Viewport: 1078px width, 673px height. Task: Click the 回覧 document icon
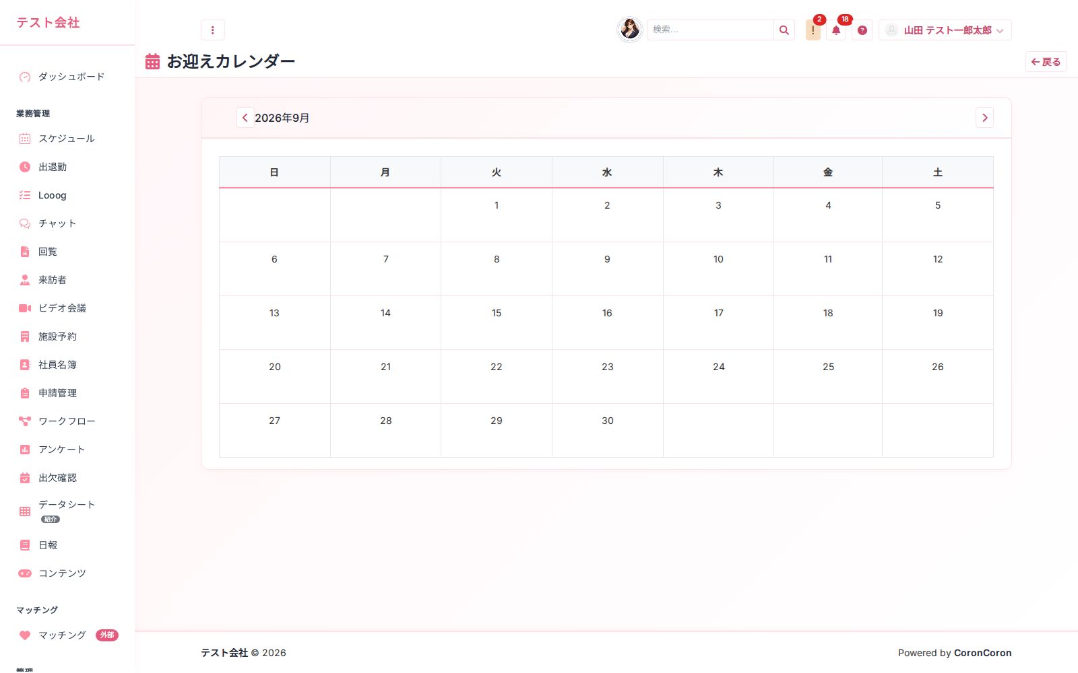coord(25,252)
